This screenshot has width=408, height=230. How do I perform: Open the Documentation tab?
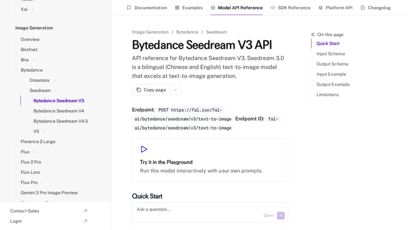[x=147, y=7]
